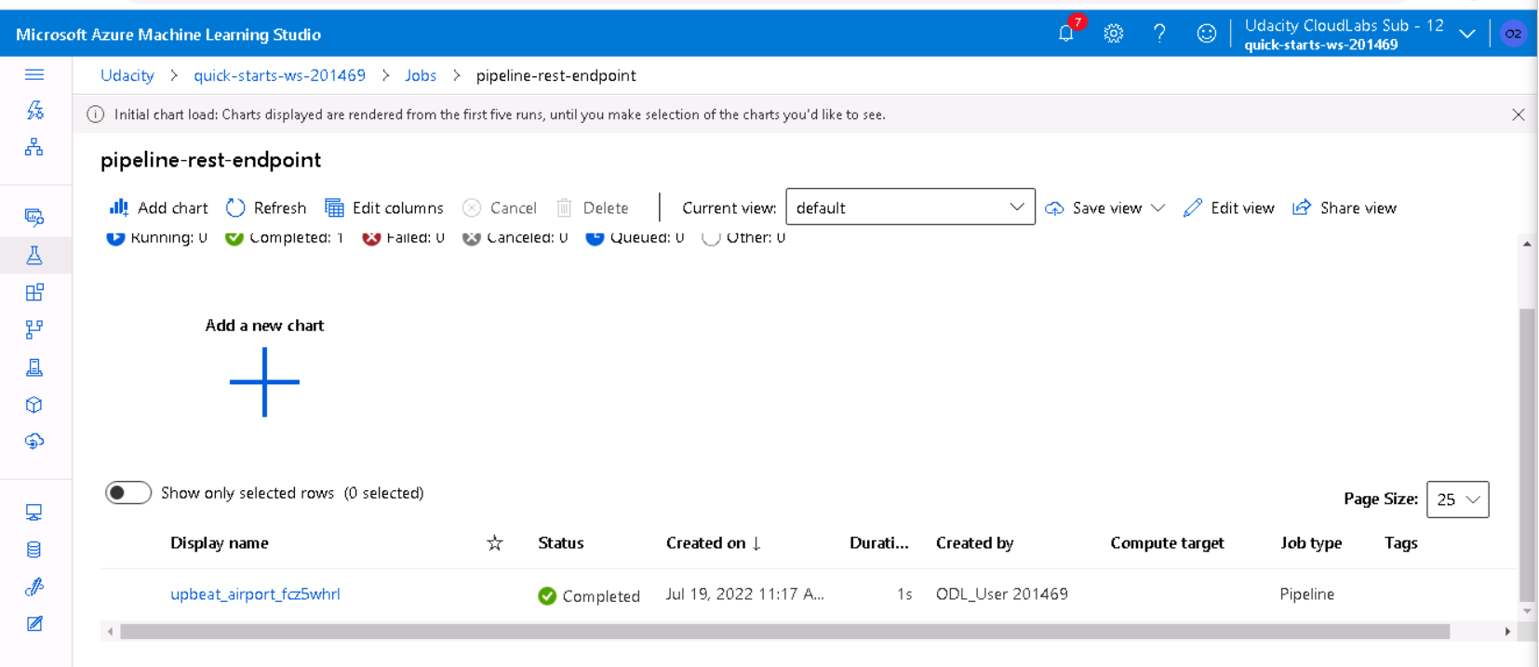Open Jobs flask icon in sidebar
This screenshot has width=1539, height=667.
click(x=34, y=256)
